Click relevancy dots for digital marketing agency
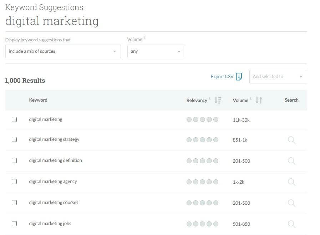This screenshot has height=235, width=320. (x=202, y=182)
